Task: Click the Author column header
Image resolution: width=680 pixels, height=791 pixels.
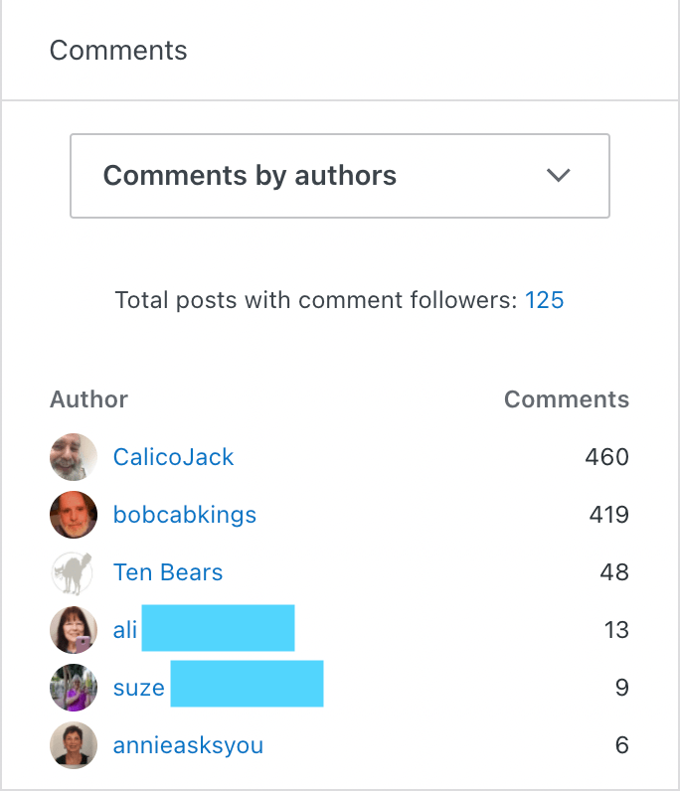Action: click(x=88, y=399)
